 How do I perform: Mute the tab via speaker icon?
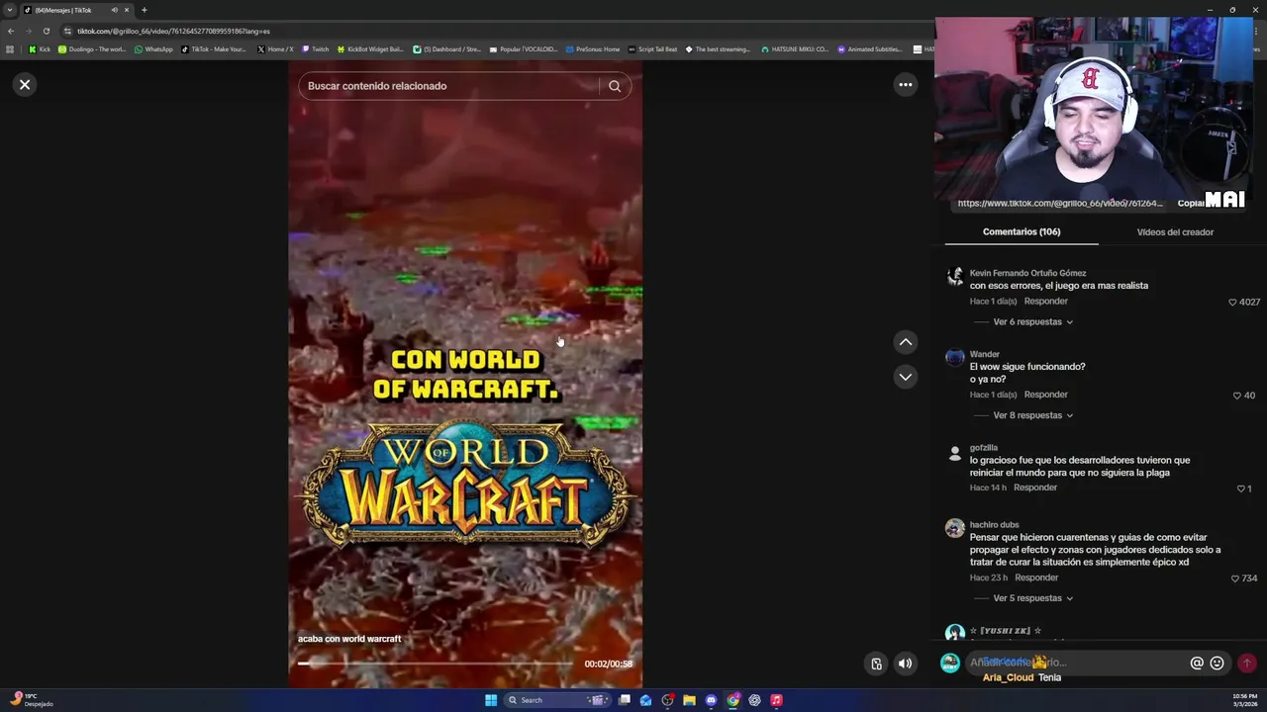pyautogui.click(x=114, y=10)
